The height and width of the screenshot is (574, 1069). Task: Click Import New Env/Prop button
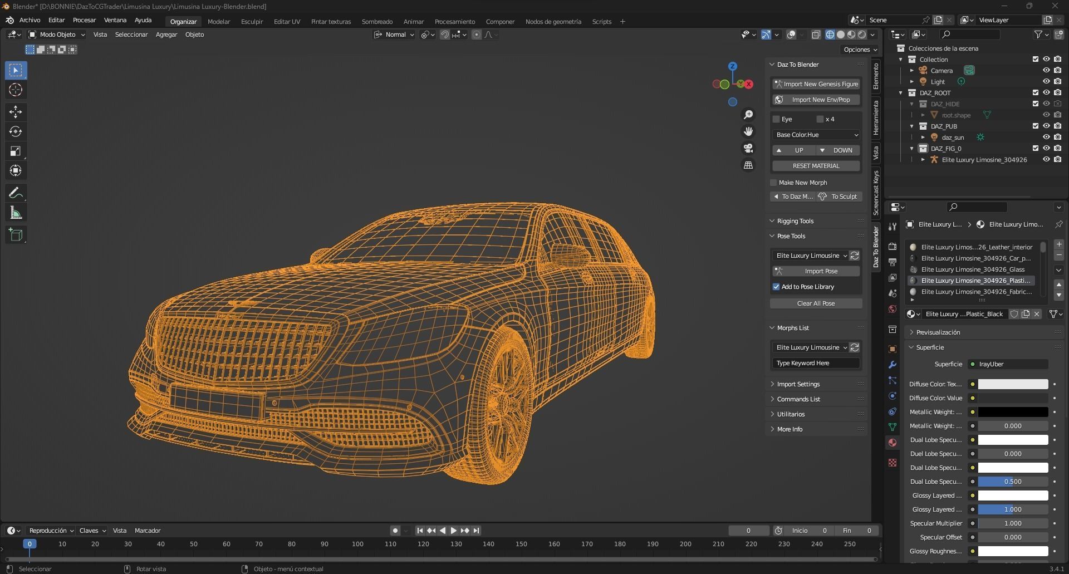tap(816, 100)
